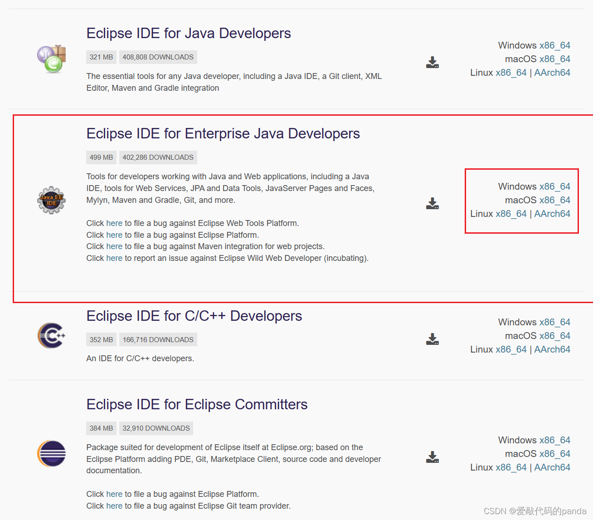Download C/C++ Developers Windows x86_64 build
Image resolution: width=593 pixels, height=520 pixels.
555,322
